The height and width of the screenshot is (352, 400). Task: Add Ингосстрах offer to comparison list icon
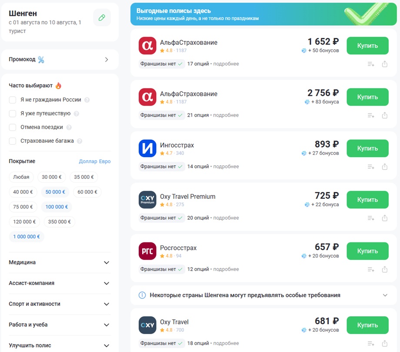tap(371, 167)
